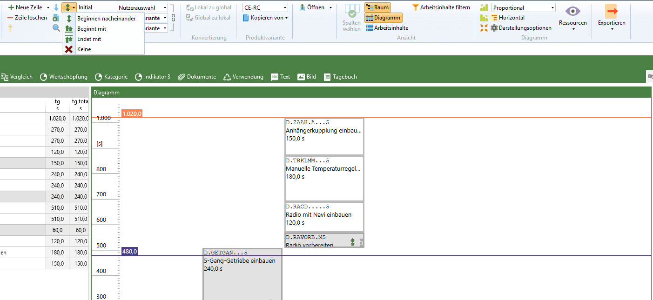Viewport: 653px width, 300px height.
Task: Select the '5-Gang-Getriebe einbauen' diagram block
Action: click(x=242, y=274)
